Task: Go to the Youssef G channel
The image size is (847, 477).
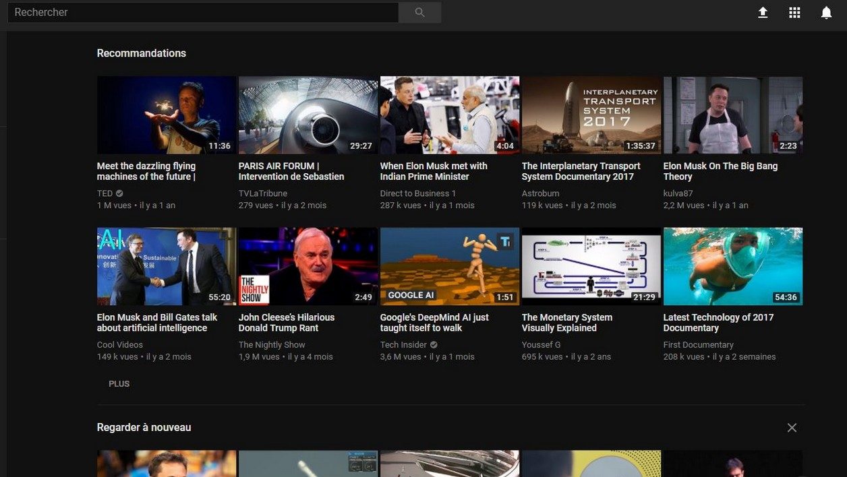Action: tap(542, 345)
